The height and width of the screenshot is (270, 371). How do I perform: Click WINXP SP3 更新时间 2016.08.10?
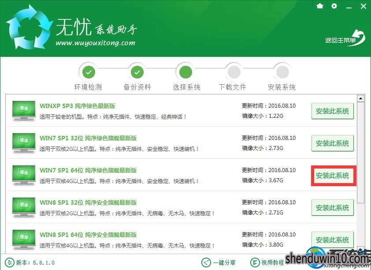coord(269,105)
